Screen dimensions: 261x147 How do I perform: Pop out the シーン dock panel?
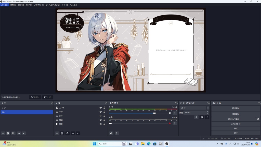52,103
